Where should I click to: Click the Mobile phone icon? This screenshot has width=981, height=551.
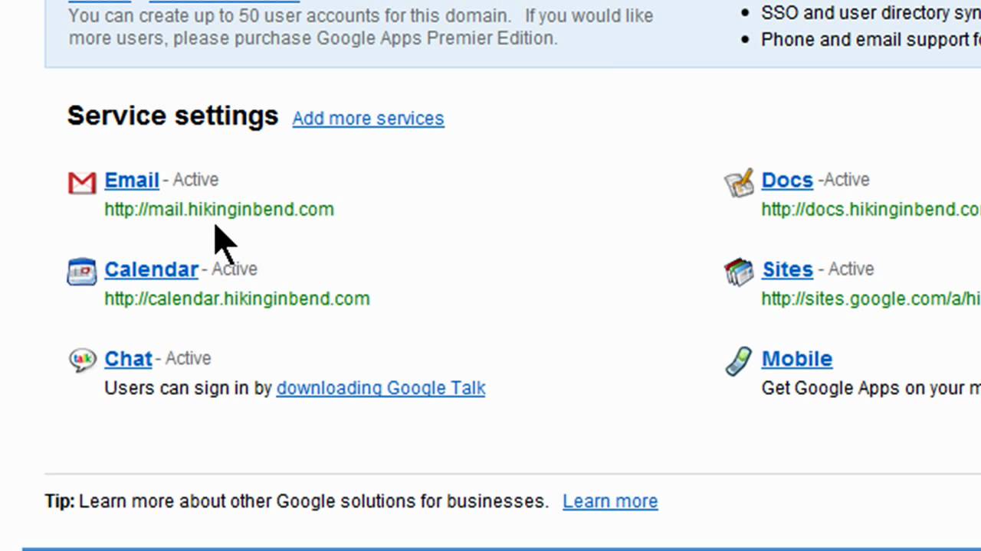point(739,360)
